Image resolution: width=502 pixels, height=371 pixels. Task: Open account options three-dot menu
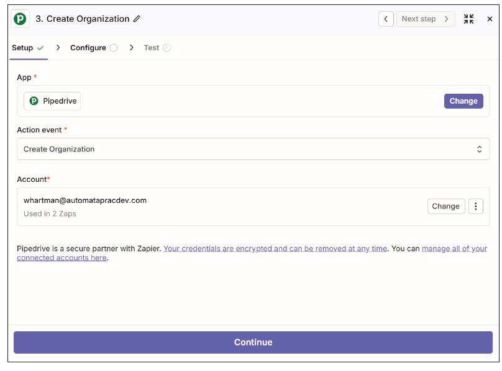pos(476,207)
